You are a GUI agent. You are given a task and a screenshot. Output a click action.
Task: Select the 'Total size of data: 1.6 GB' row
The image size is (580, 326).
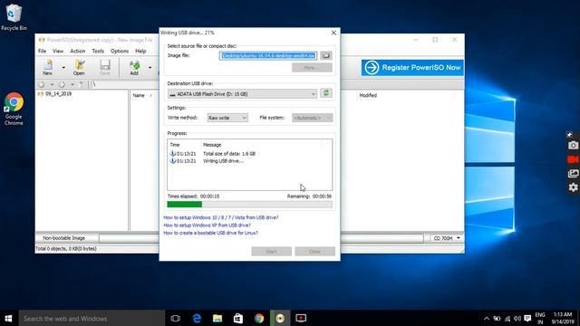229,153
